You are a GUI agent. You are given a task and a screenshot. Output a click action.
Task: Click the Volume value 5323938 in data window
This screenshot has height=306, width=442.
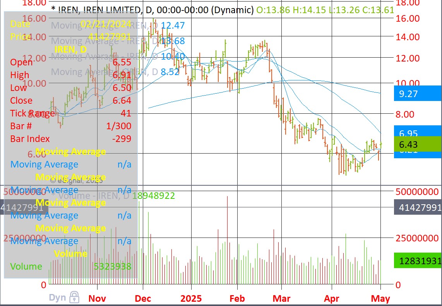coord(113,266)
